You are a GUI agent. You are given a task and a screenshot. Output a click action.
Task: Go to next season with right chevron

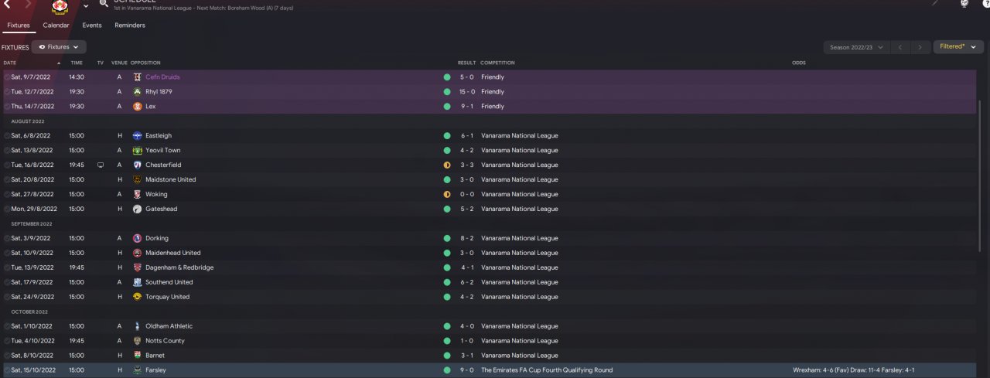920,47
